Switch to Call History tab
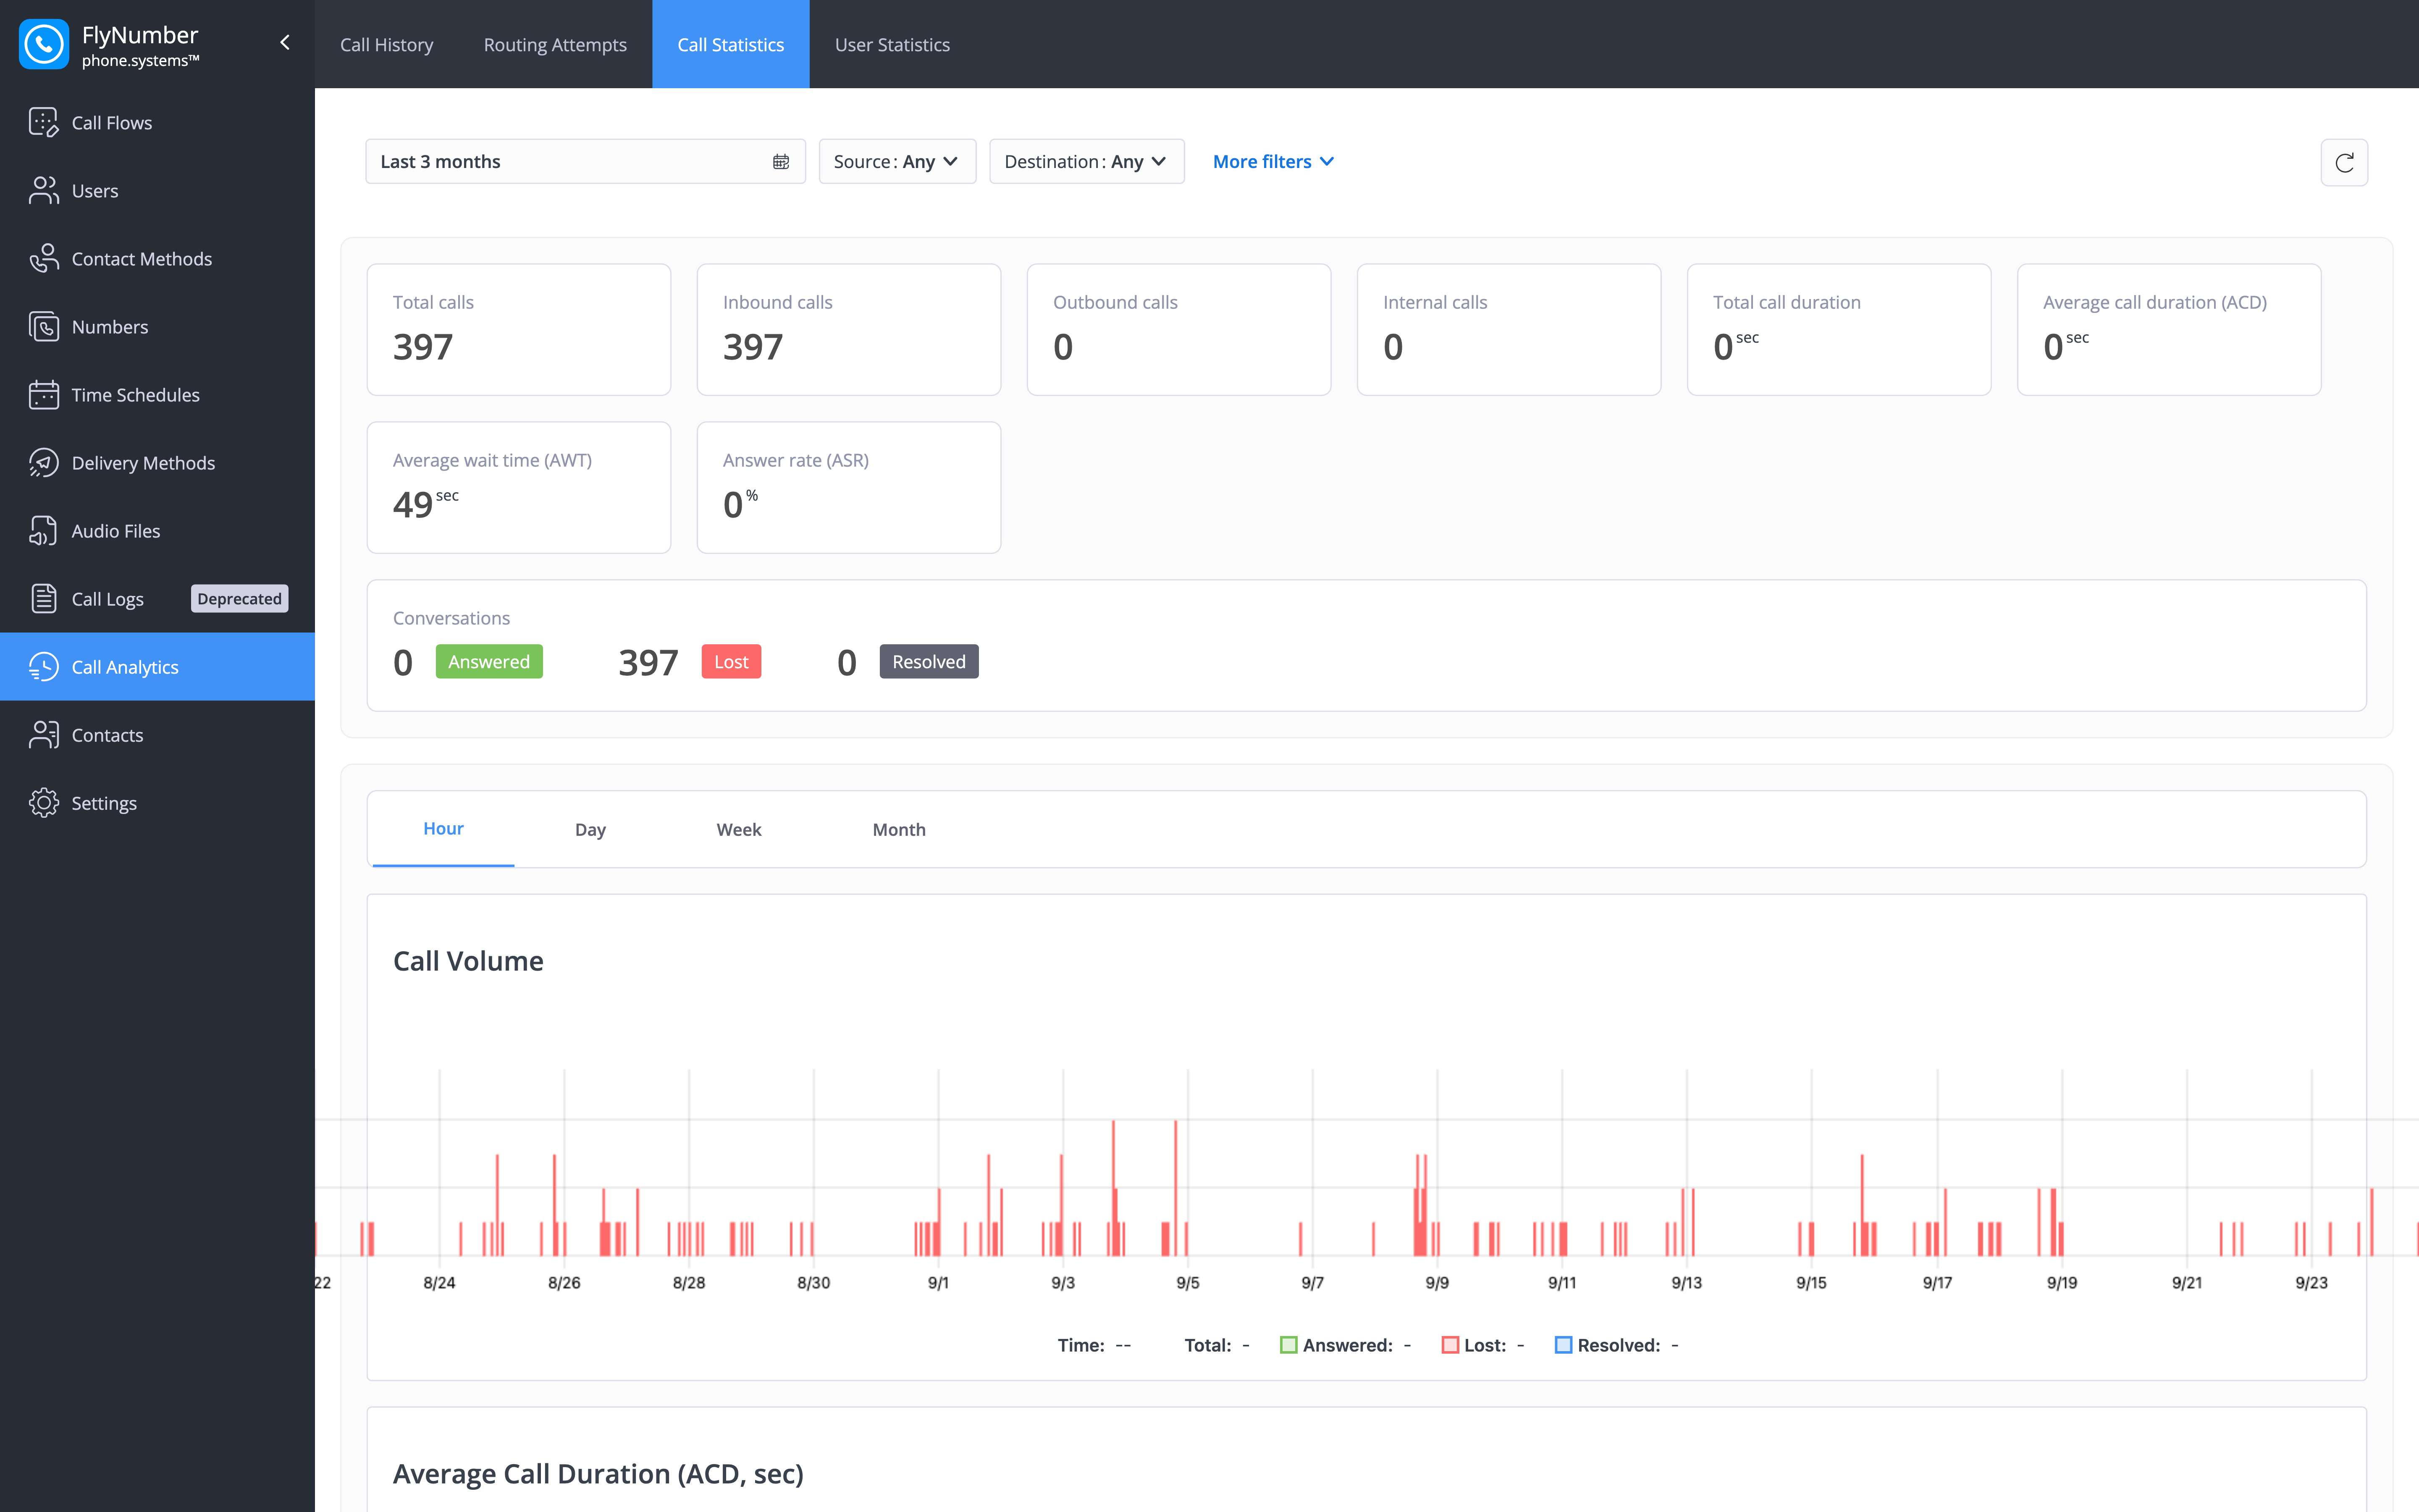 tap(387, 44)
